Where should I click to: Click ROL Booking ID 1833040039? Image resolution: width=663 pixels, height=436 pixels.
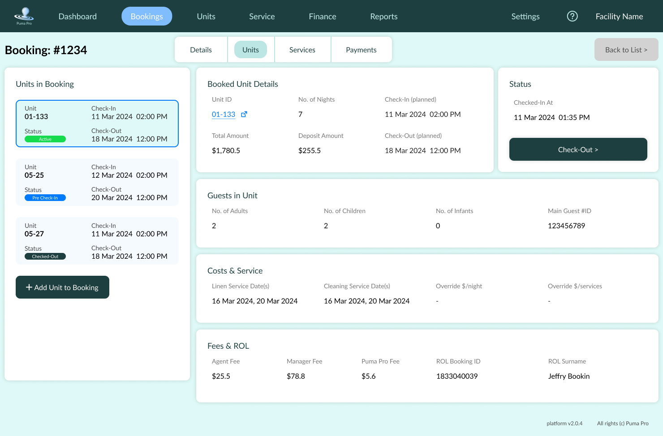pyautogui.click(x=457, y=376)
